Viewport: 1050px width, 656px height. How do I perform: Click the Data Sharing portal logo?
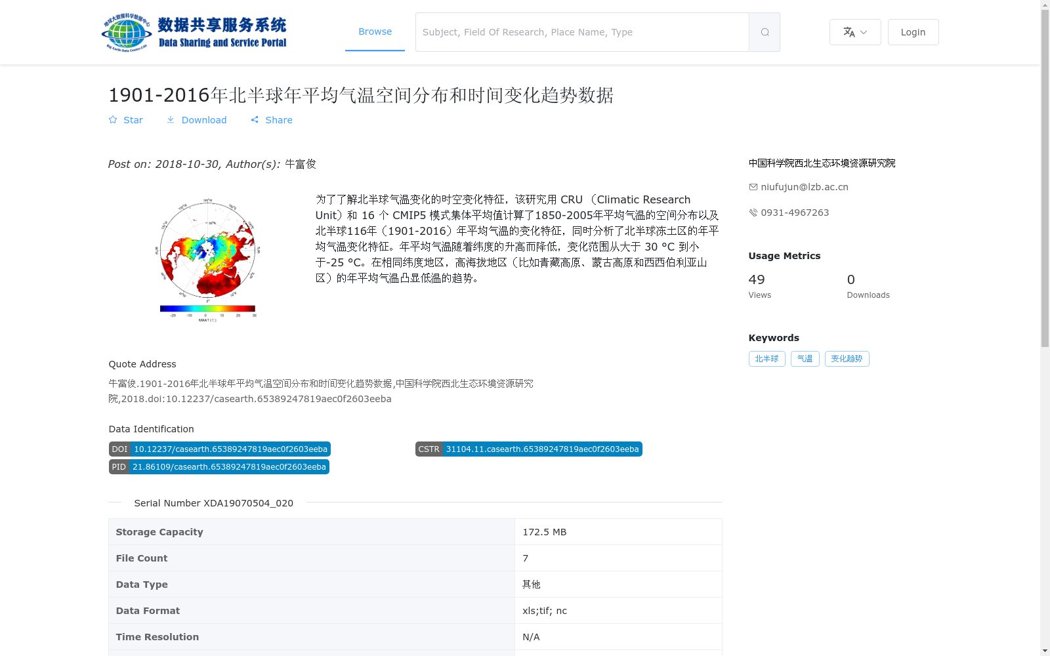194,32
